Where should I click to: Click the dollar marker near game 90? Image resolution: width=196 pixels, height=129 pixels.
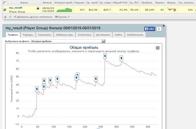click(50, 80)
